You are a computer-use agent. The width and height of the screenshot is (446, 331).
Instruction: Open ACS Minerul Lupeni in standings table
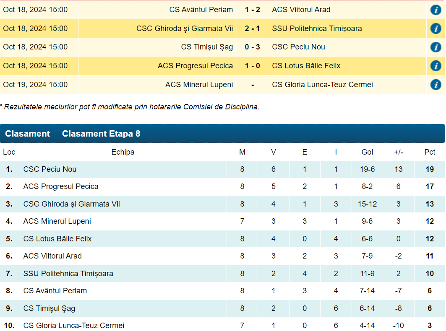click(x=57, y=221)
